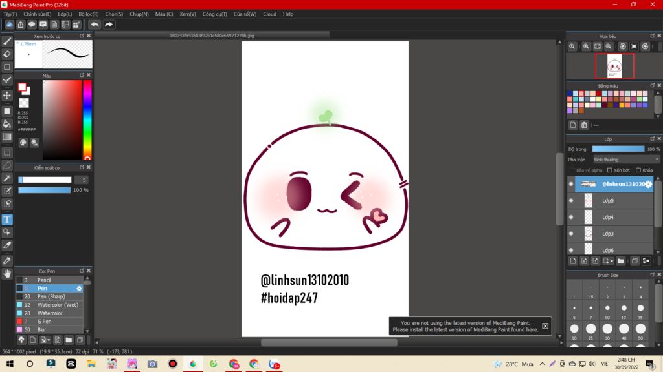Click the Undo arrow
The image size is (663, 372).
tap(95, 25)
